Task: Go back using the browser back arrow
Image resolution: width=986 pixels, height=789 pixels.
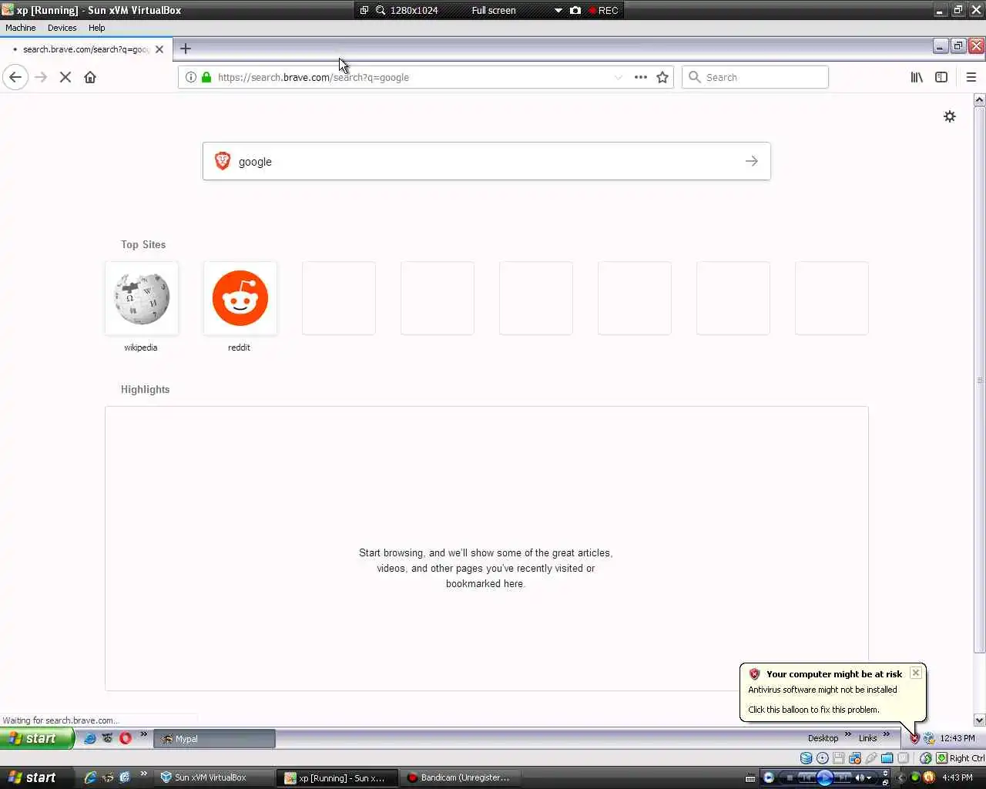Action: pos(15,77)
